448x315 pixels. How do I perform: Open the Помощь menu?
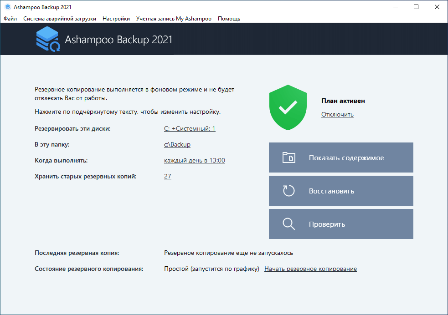pyautogui.click(x=229, y=19)
